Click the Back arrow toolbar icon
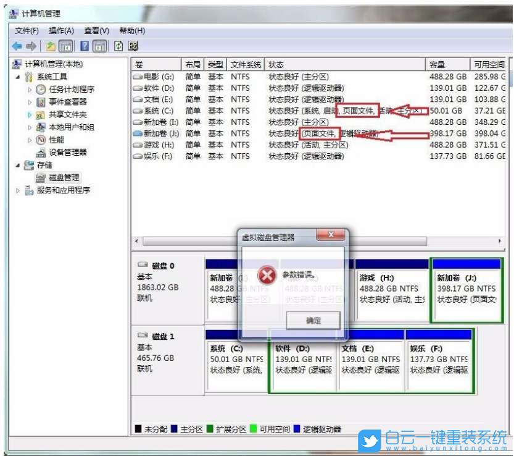The height and width of the screenshot is (456, 514). pos(17,46)
